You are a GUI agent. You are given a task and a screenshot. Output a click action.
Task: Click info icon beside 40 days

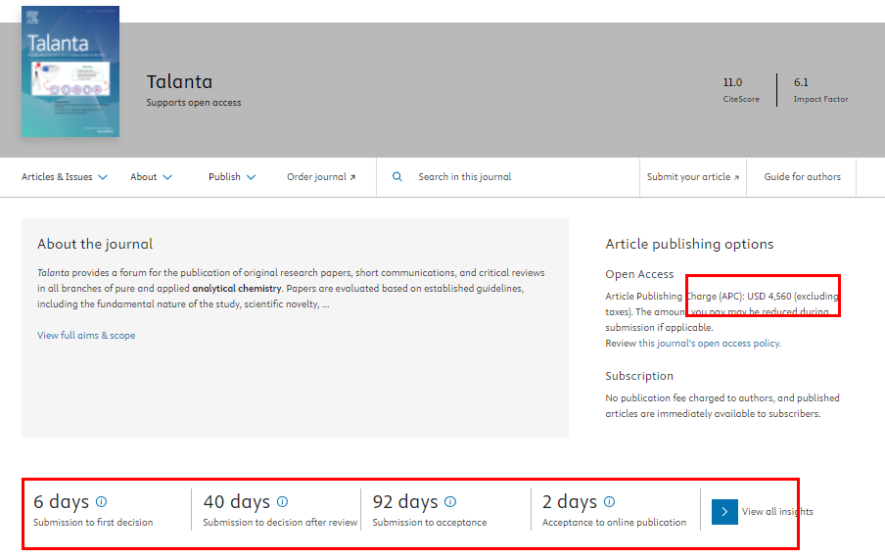(282, 502)
